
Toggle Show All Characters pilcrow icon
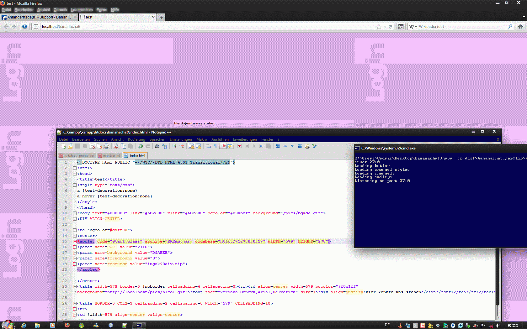tap(215, 146)
